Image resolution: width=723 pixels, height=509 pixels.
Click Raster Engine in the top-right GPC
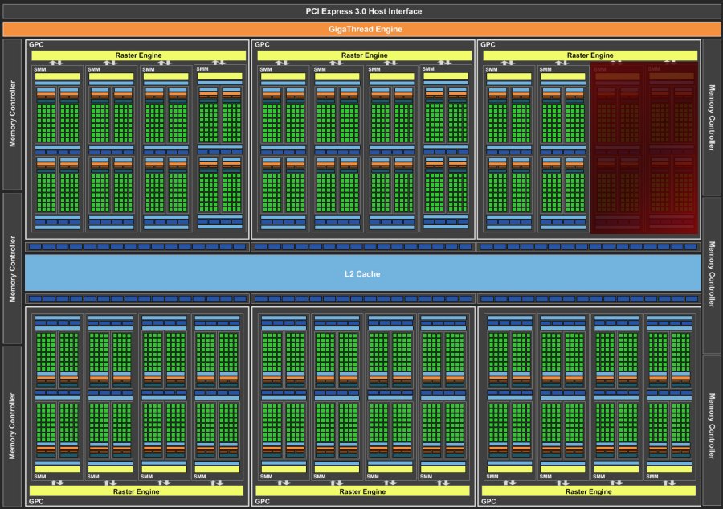pyautogui.click(x=590, y=55)
